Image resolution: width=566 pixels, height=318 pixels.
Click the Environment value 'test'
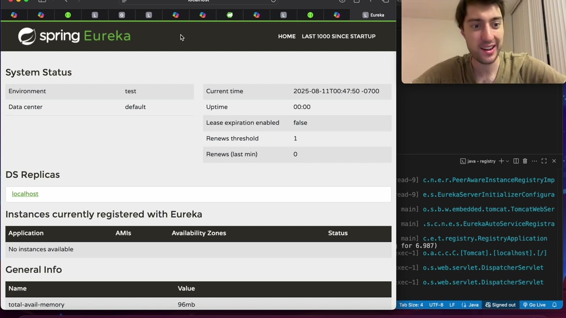point(130,91)
